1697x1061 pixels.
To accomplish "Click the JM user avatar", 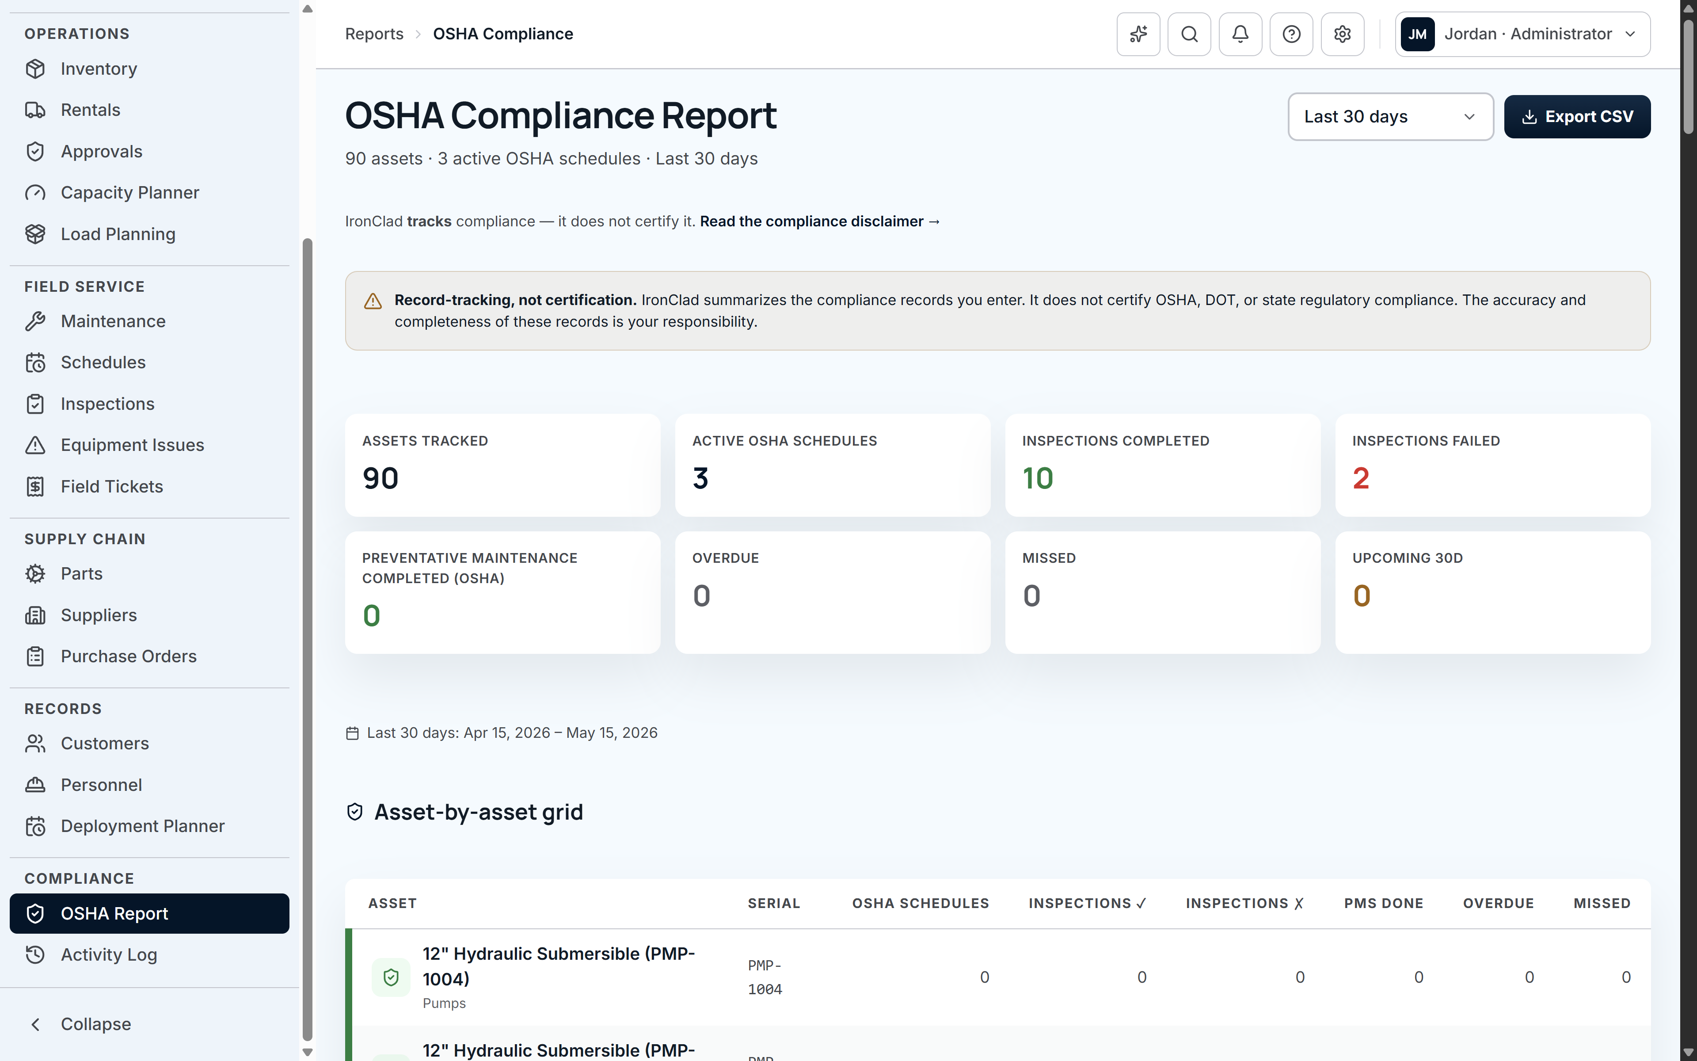I will click(x=1417, y=34).
